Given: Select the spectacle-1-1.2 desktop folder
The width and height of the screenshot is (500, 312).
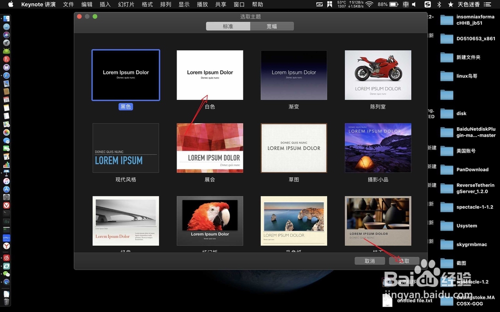Looking at the screenshot, I should tap(446, 207).
